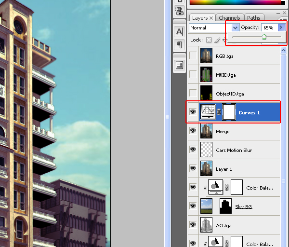The height and width of the screenshot is (247, 289).
Task: Show the RGB.tga layer
Action: [x=193, y=56]
